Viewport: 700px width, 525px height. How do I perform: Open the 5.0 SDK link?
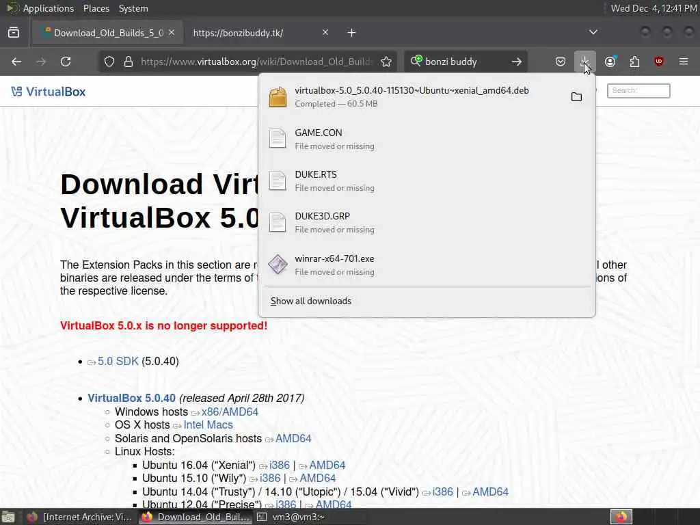tap(118, 361)
